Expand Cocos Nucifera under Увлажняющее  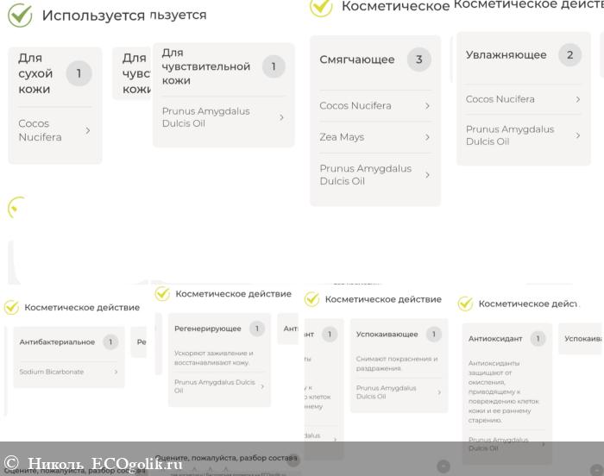pos(577,99)
